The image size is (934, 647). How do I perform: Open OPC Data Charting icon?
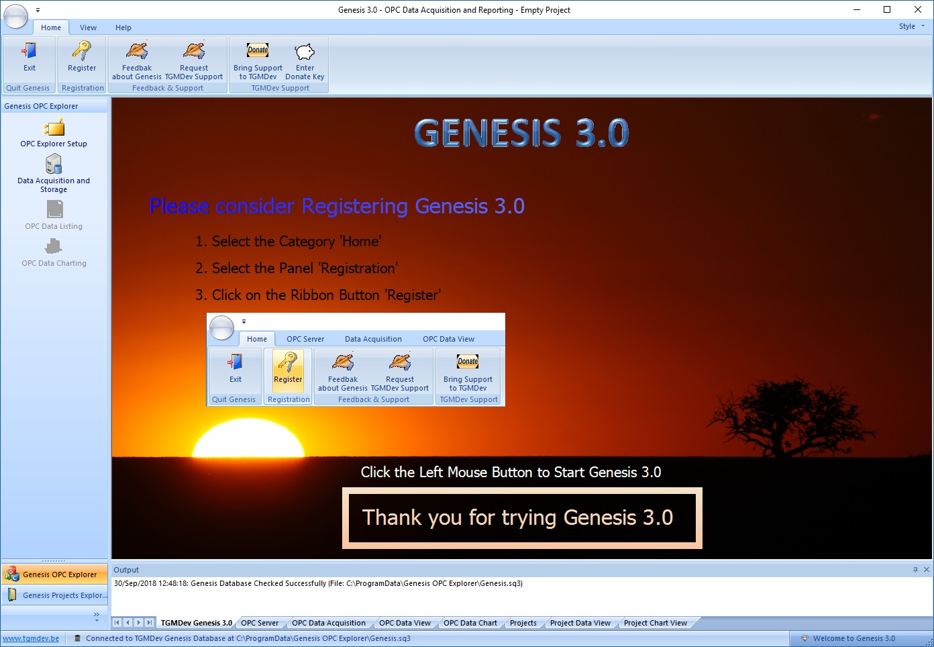(54, 246)
